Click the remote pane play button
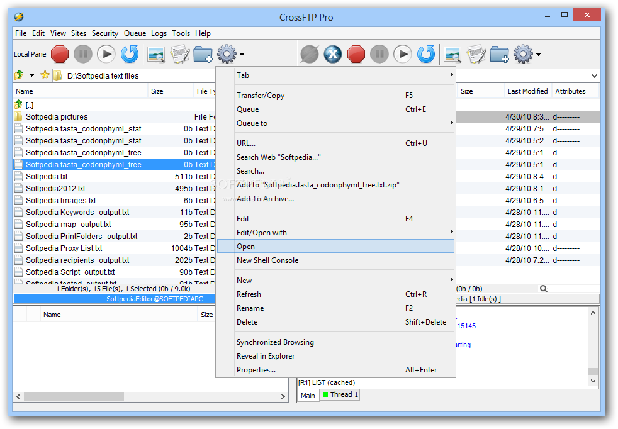The width and height of the screenshot is (618, 429). pos(403,54)
